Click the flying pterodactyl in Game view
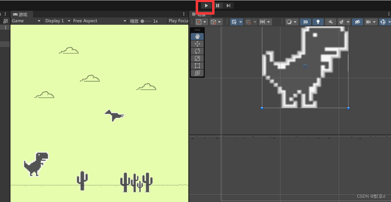This screenshot has width=391, height=202. coord(114,115)
